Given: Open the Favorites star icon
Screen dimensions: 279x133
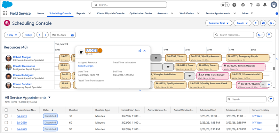Looking at the screenshot, I should [223, 5].
